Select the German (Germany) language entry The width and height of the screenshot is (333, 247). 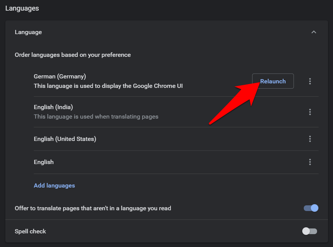(60, 77)
